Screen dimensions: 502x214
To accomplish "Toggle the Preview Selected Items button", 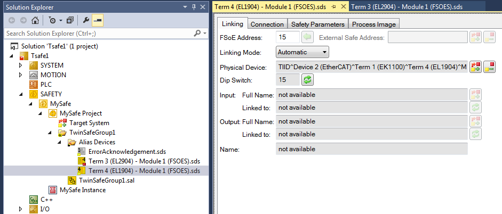I will coord(98,21).
